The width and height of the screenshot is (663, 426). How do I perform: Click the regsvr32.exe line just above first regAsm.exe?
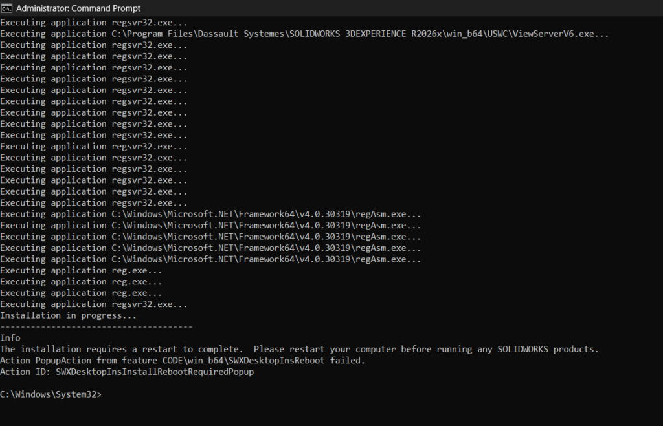point(94,203)
